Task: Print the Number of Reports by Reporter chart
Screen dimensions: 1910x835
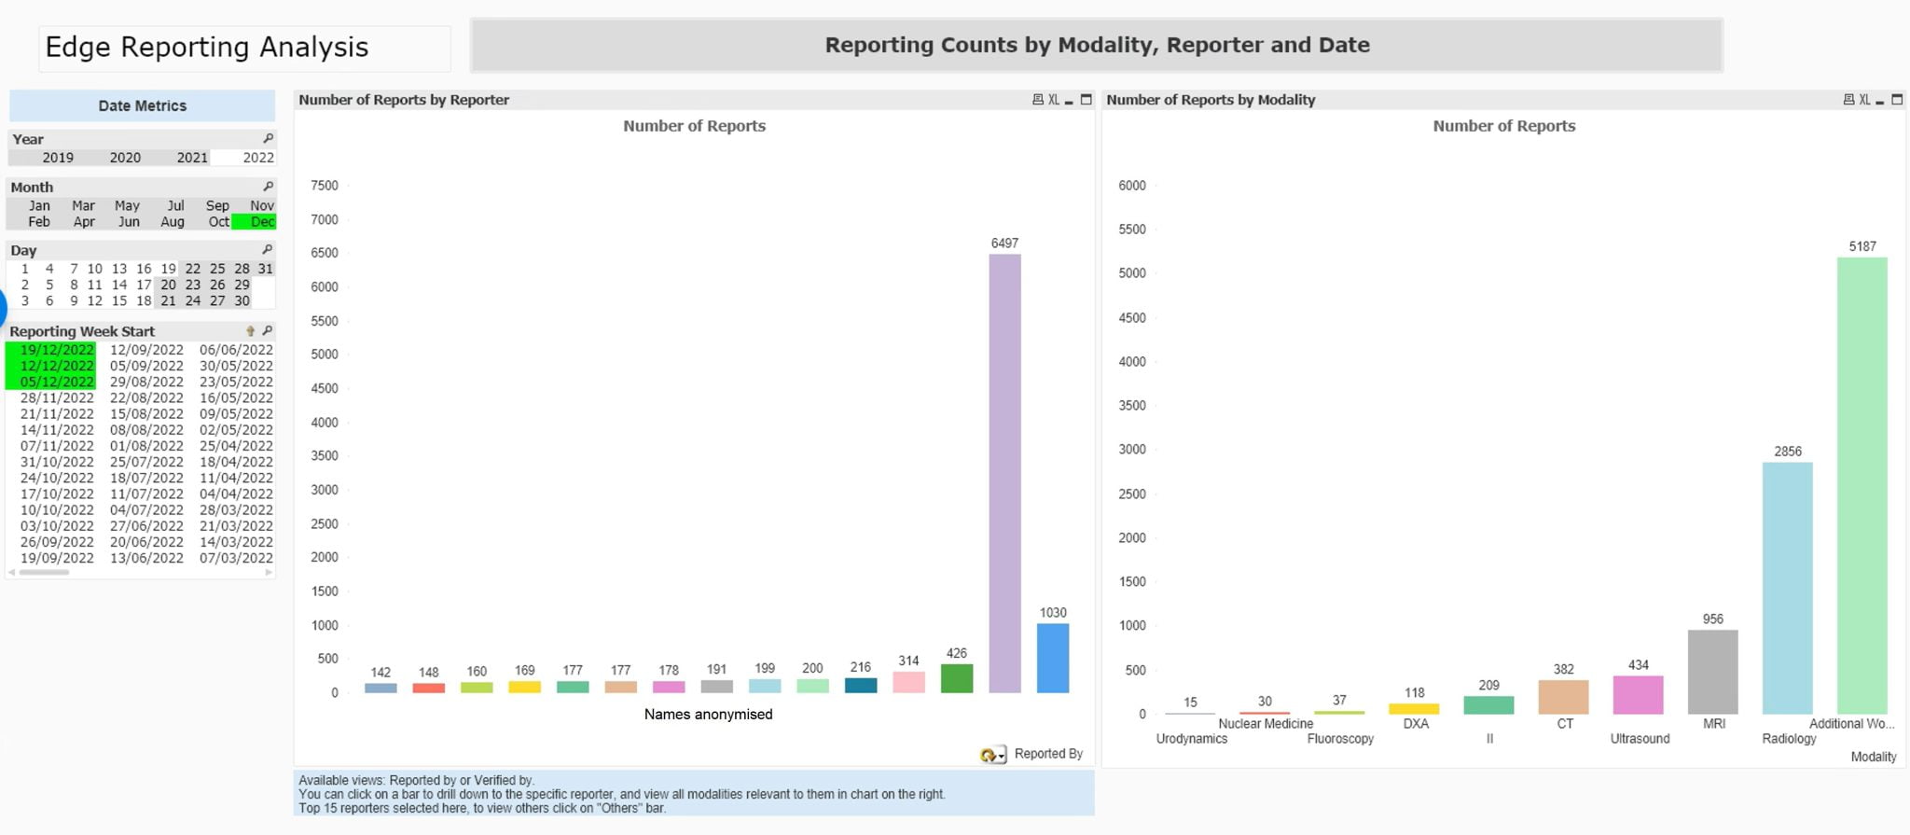Action: (1037, 100)
